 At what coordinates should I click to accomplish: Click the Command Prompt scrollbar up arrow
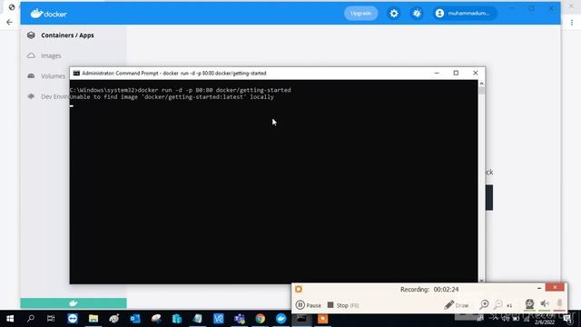coord(481,84)
